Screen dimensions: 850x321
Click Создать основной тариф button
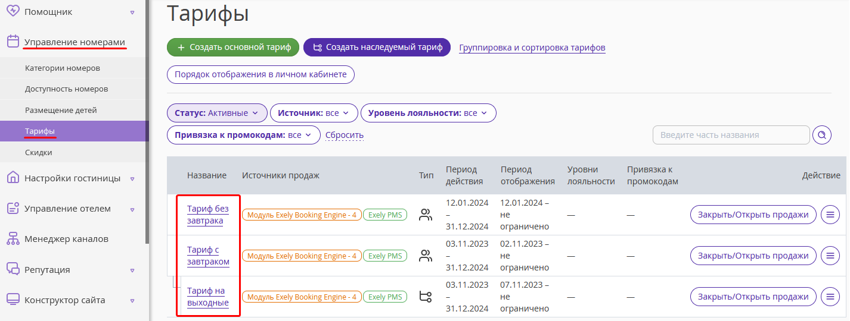pos(233,48)
